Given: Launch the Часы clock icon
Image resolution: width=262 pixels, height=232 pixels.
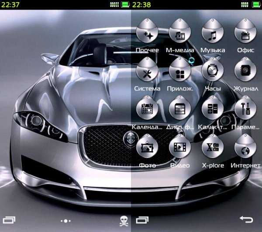Looking at the screenshot, I should tap(213, 69).
